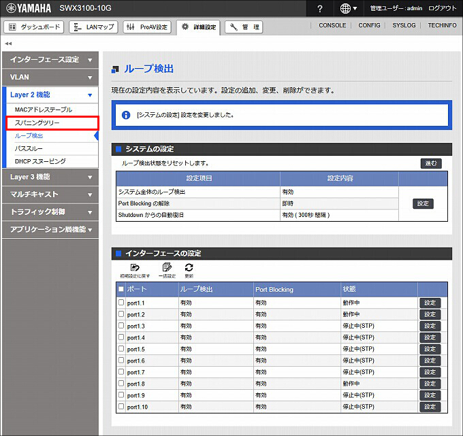Collapse the sidebar with double-arrow icon
Viewport: 463px width, 436px height.
tap(8, 44)
